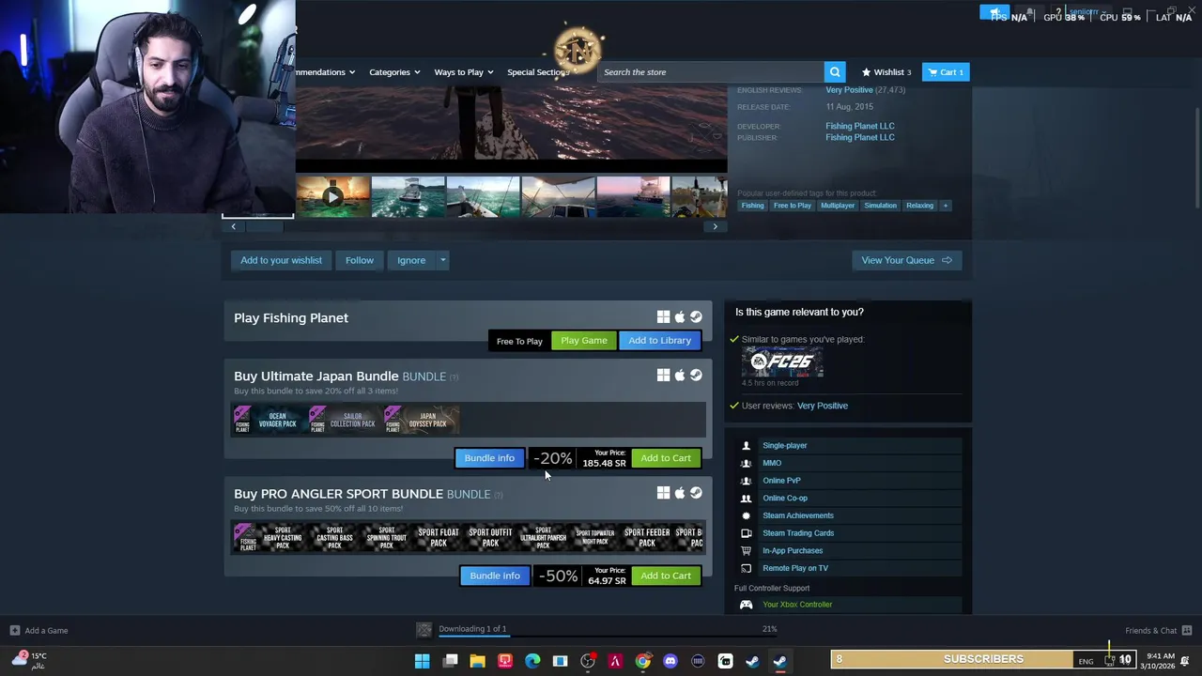This screenshot has height=676, width=1202.
Task: Click the MMO feature icon
Action: pos(747,463)
